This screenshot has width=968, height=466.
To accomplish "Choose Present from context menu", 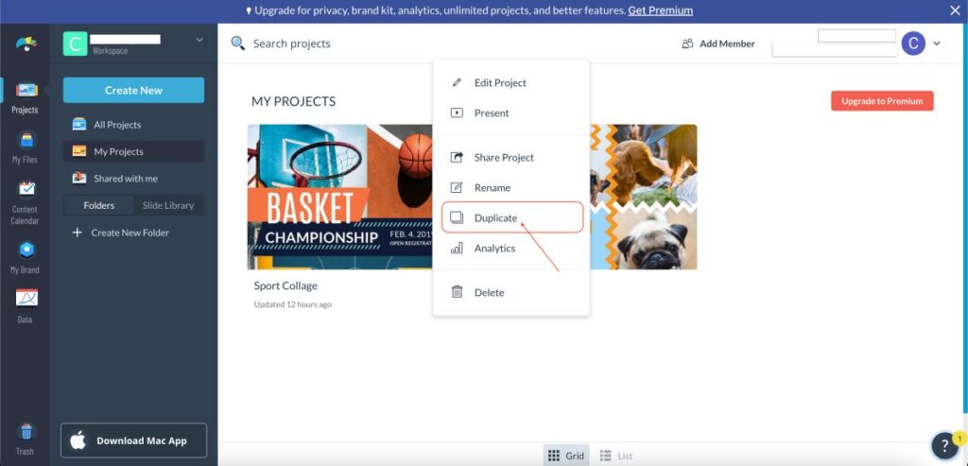I will 511,112.
